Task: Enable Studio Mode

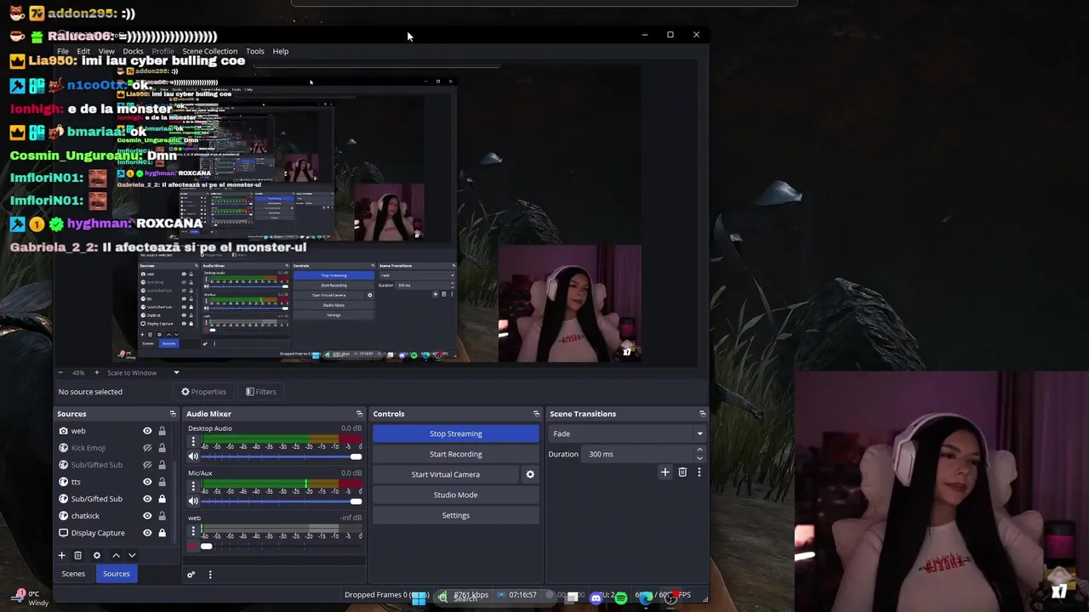Action: pyautogui.click(x=456, y=495)
